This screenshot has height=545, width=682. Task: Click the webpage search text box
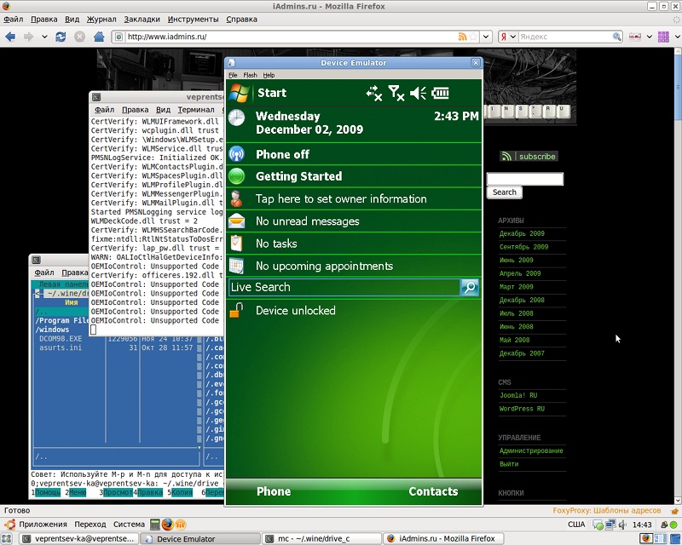[525, 179]
